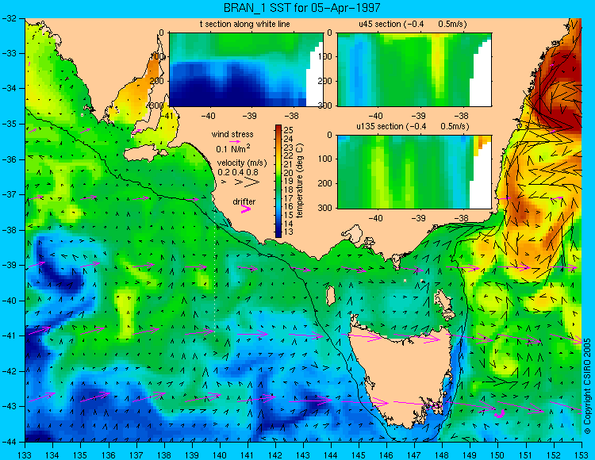Select the 16 tick on the colorbar
This screenshot has width=595, height=460.
[289, 206]
